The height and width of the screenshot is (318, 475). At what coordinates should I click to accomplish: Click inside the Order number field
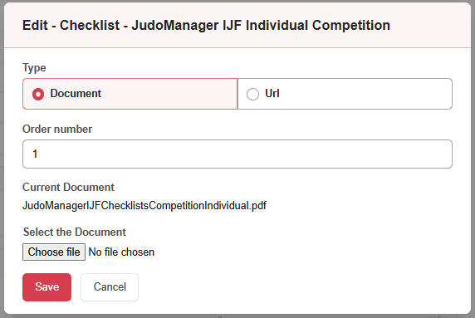pyautogui.click(x=237, y=154)
